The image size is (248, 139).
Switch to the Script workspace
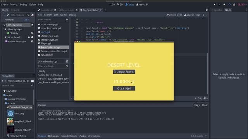coord(129,5)
